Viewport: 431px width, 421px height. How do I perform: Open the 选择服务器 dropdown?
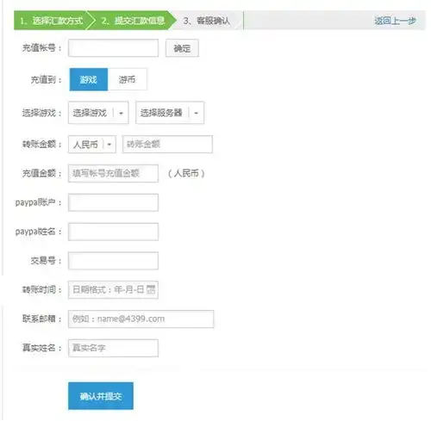170,113
